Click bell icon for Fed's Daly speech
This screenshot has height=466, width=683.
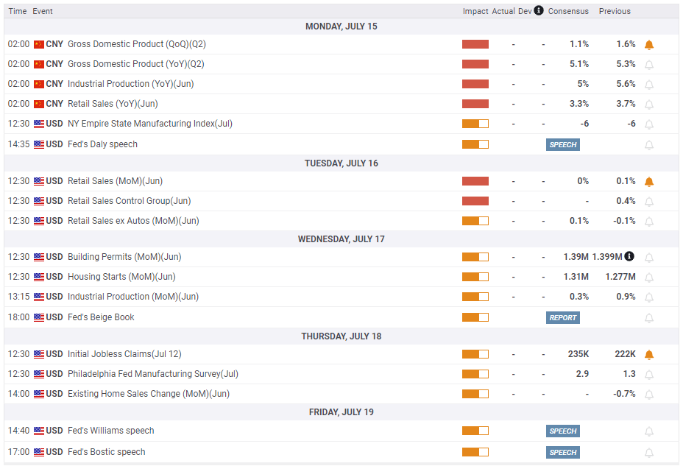(x=649, y=144)
